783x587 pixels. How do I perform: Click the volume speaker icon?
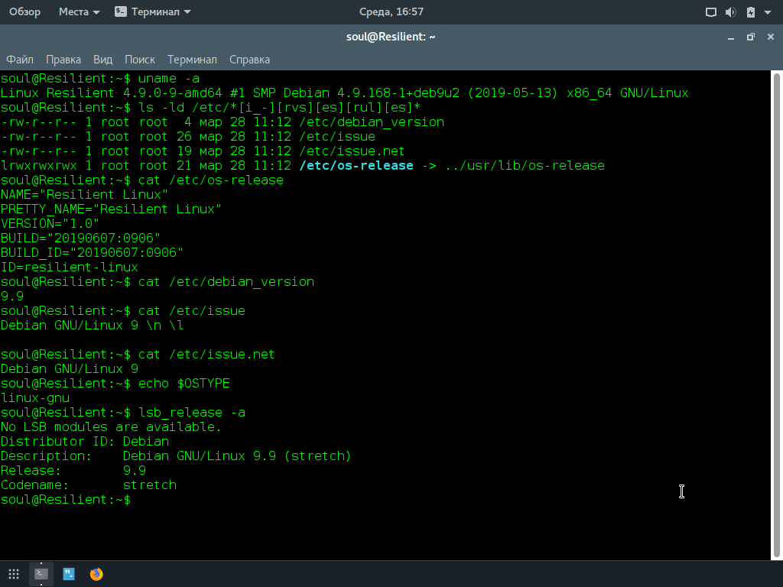[x=730, y=12]
